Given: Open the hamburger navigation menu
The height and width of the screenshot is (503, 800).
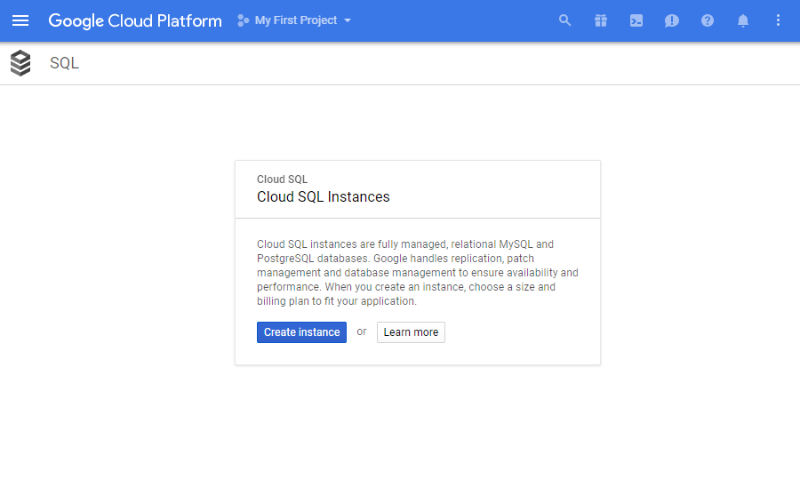Looking at the screenshot, I should tap(20, 20).
